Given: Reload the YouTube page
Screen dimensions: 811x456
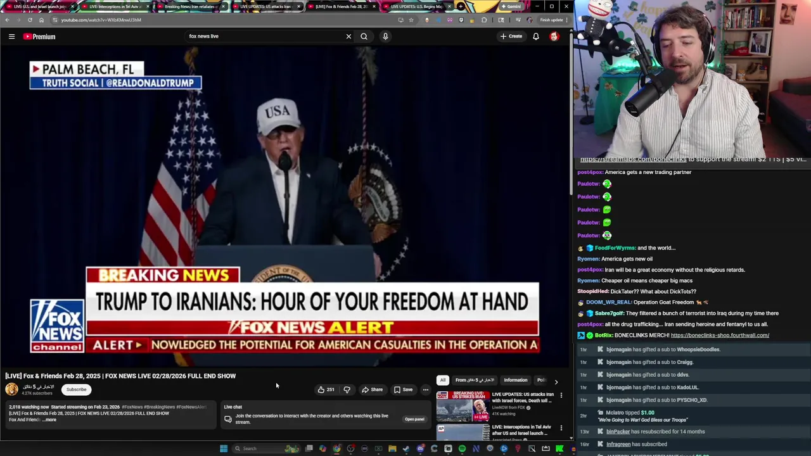Looking at the screenshot, I should [x=30, y=20].
